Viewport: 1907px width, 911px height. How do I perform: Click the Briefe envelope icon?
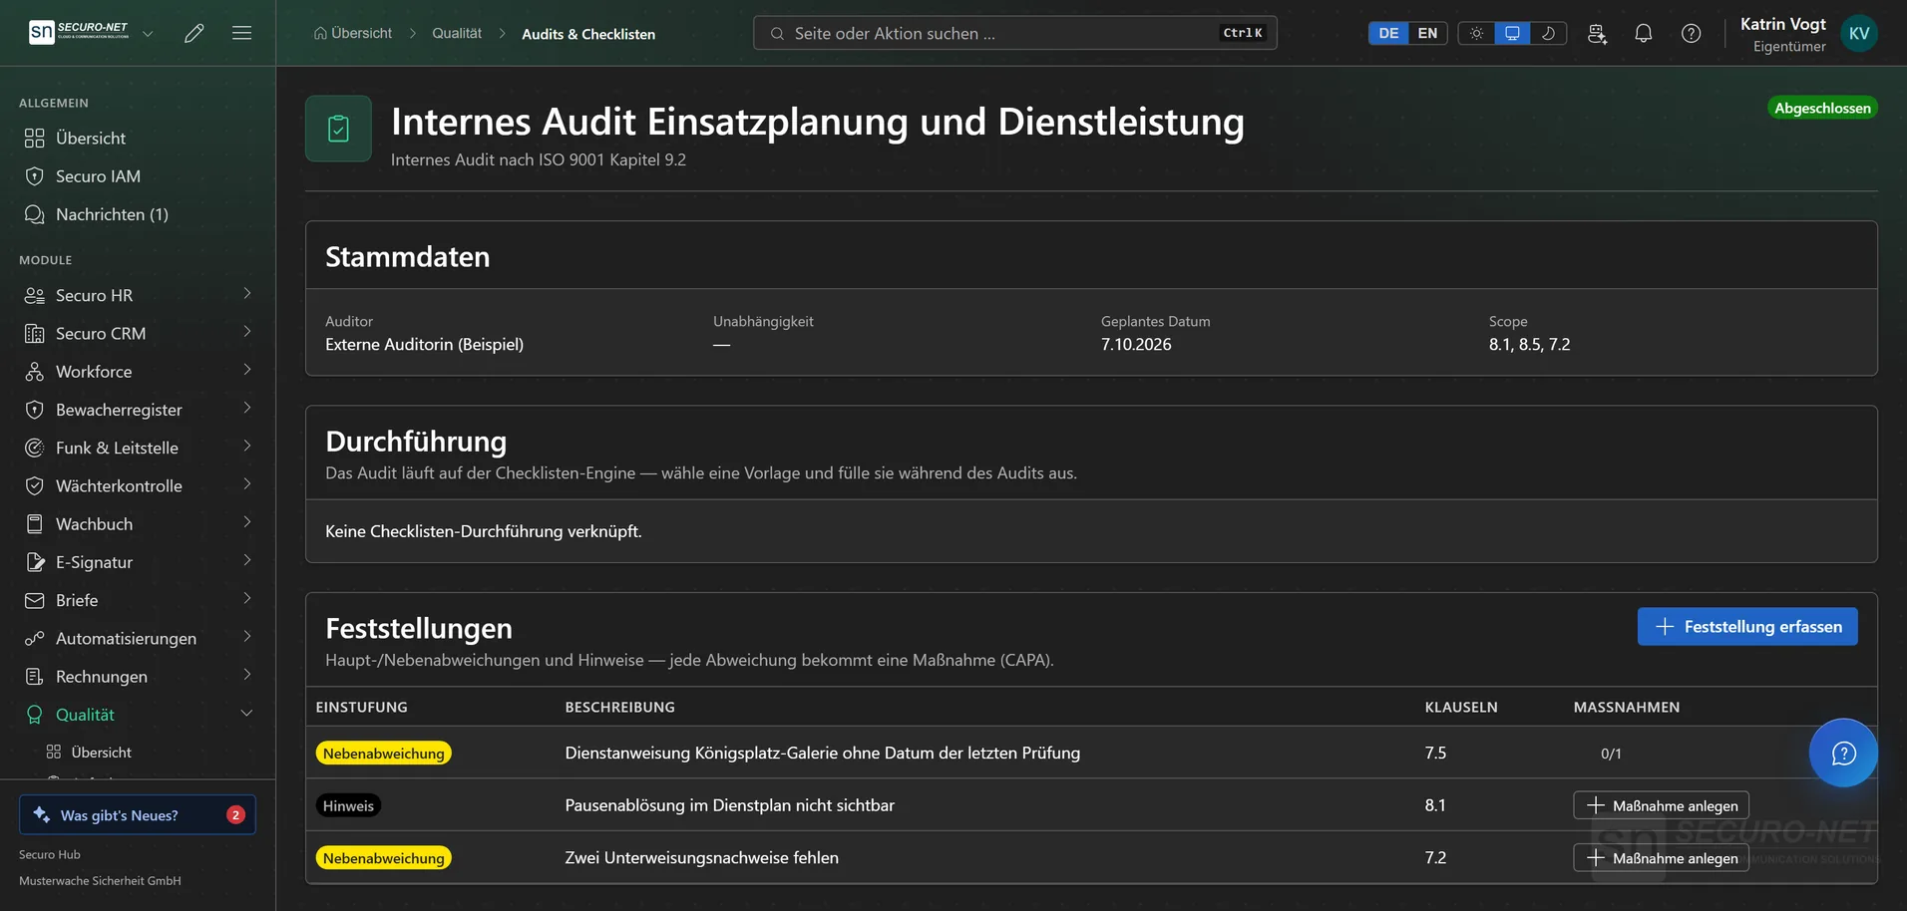click(x=35, y=600)
